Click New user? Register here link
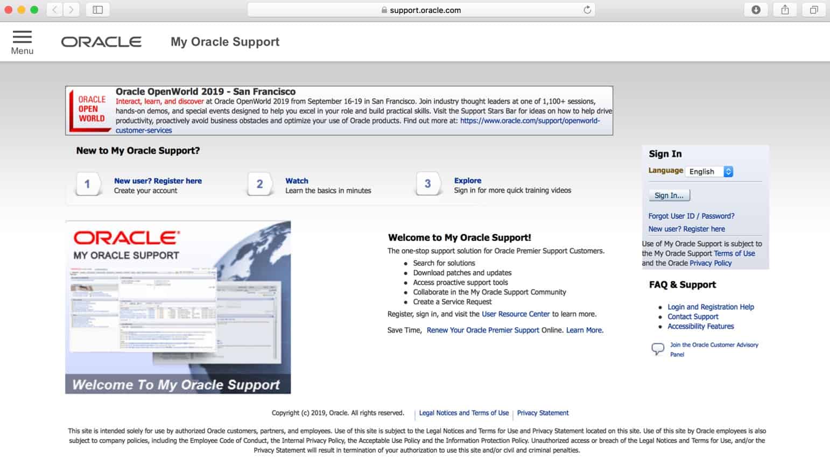This screenshot has width=830, height=472. (686, 228)
